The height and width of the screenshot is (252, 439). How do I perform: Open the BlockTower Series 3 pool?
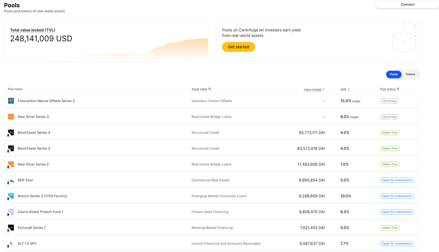212,148
